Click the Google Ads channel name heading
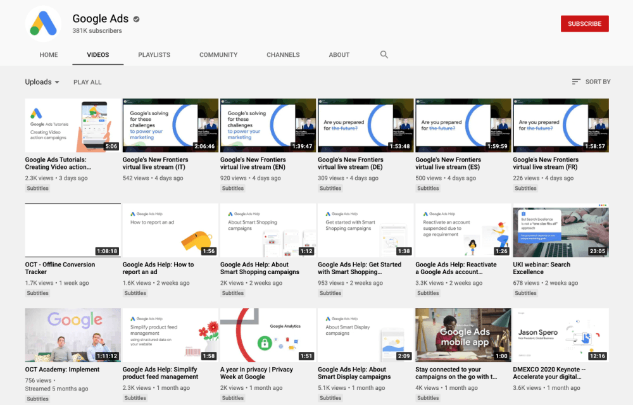633x405 pixels. (x=101, y=18)
